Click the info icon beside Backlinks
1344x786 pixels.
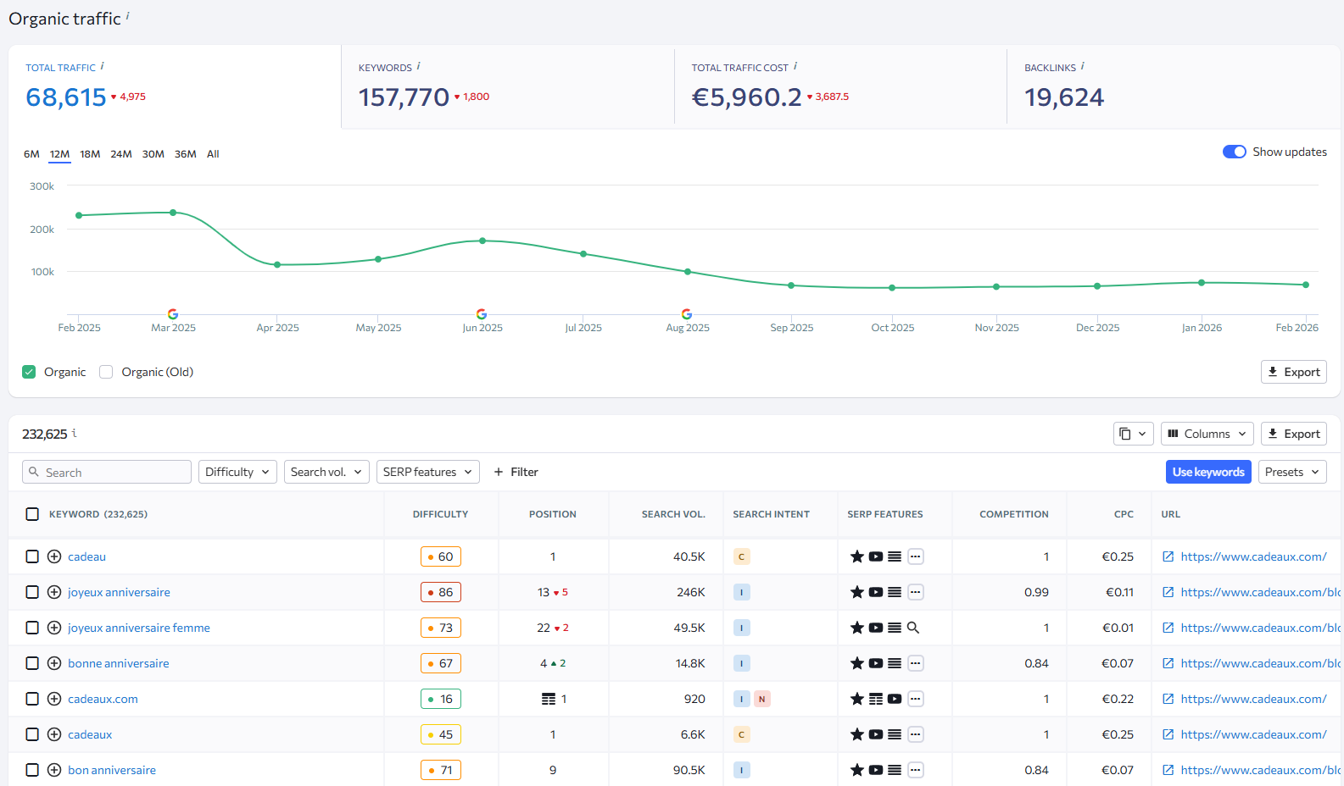click(1083, 66)
